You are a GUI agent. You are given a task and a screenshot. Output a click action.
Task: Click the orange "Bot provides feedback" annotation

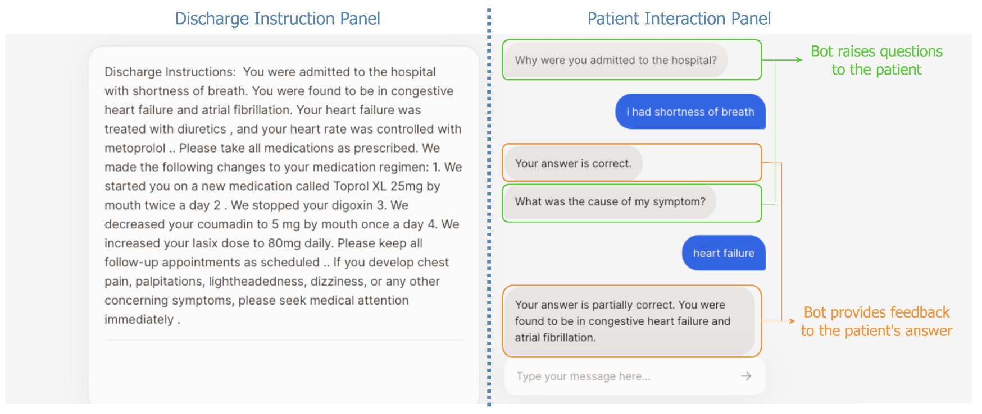coord(876,321)
